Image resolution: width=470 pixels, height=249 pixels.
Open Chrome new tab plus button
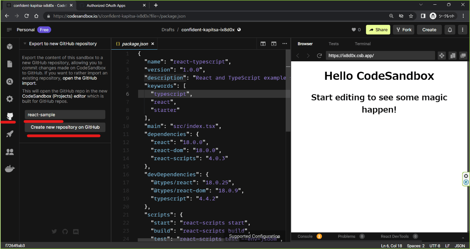[x=156, y=5]
